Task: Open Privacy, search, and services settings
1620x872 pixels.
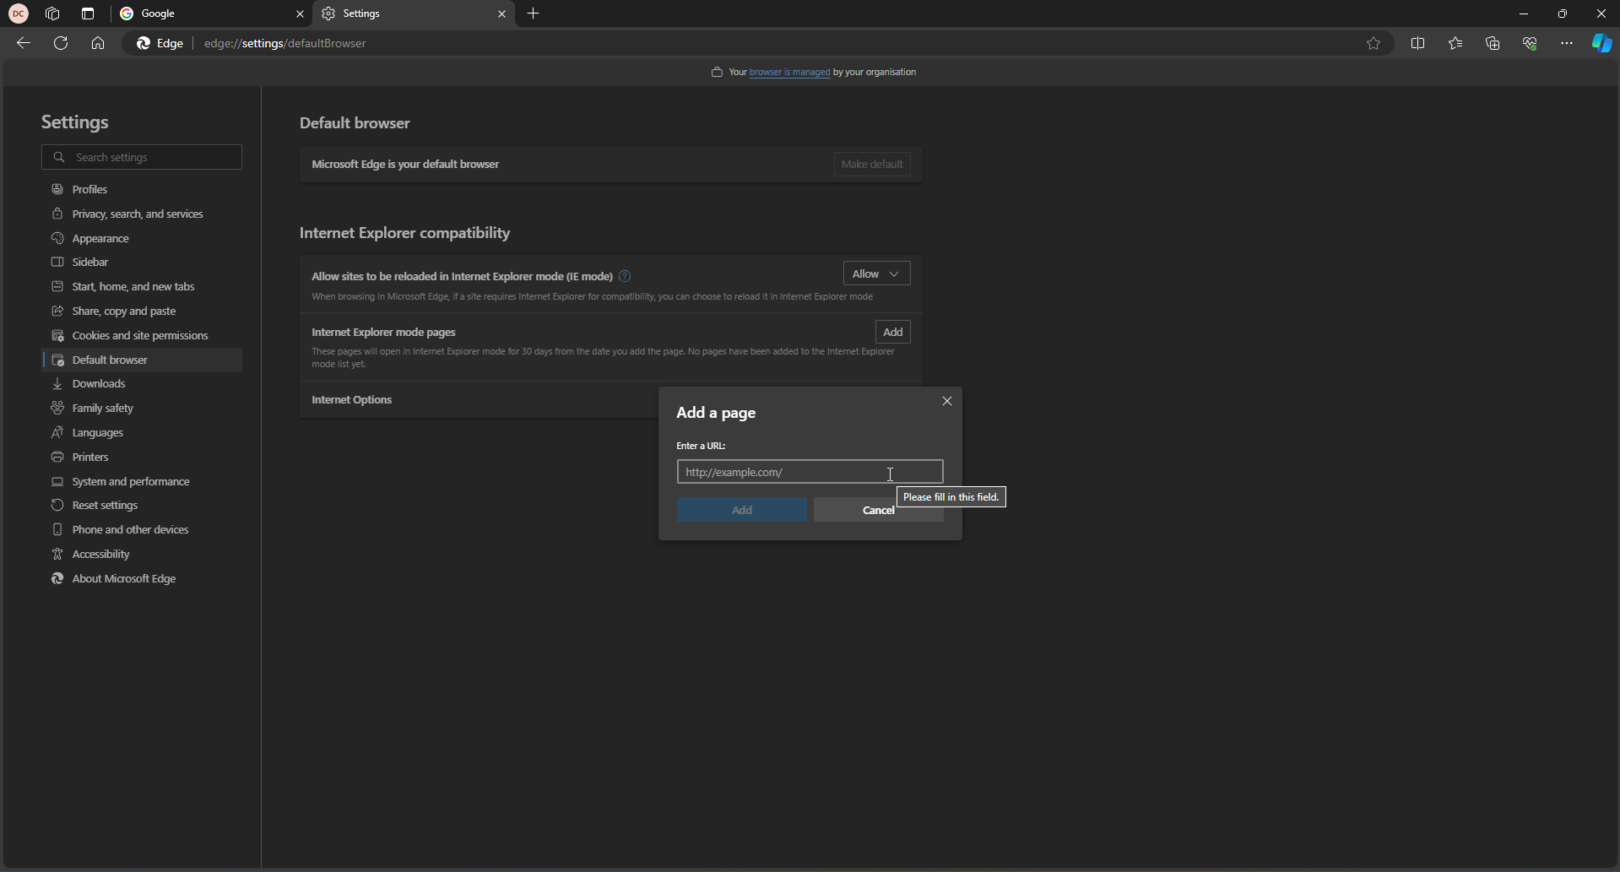Action: coord(137,214)
